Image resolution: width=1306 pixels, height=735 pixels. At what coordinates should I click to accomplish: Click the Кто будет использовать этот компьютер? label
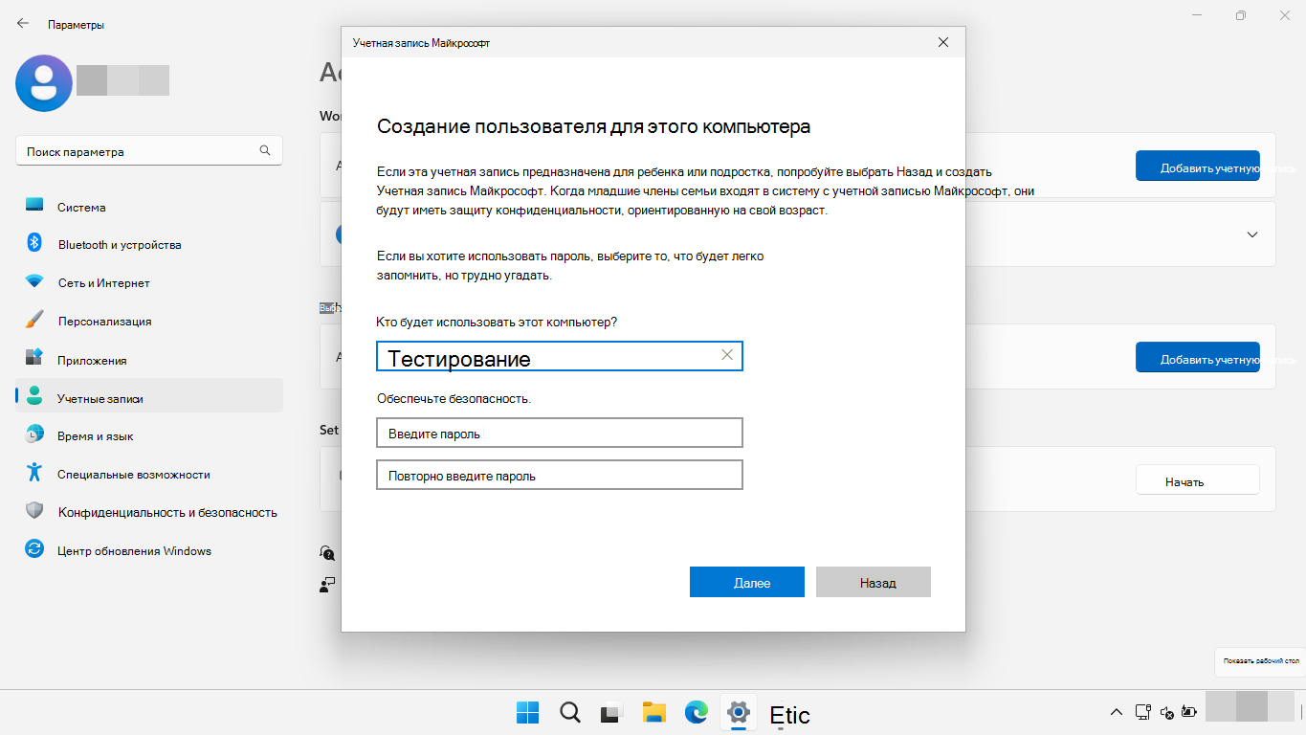[497, 323]
